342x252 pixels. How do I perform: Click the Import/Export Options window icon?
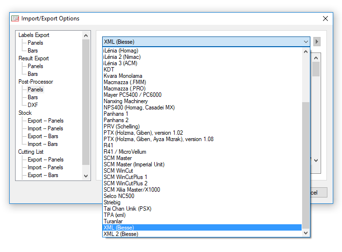pos(15,18)
